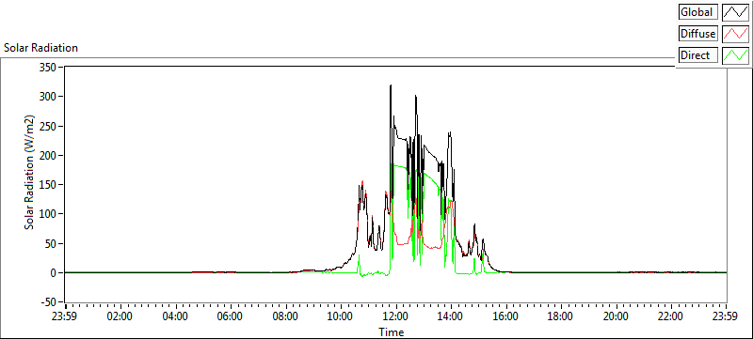Viewport: 753px width, 339px height.
Task: Click the Solar Radiation chart title
Action: pos(40,48)
